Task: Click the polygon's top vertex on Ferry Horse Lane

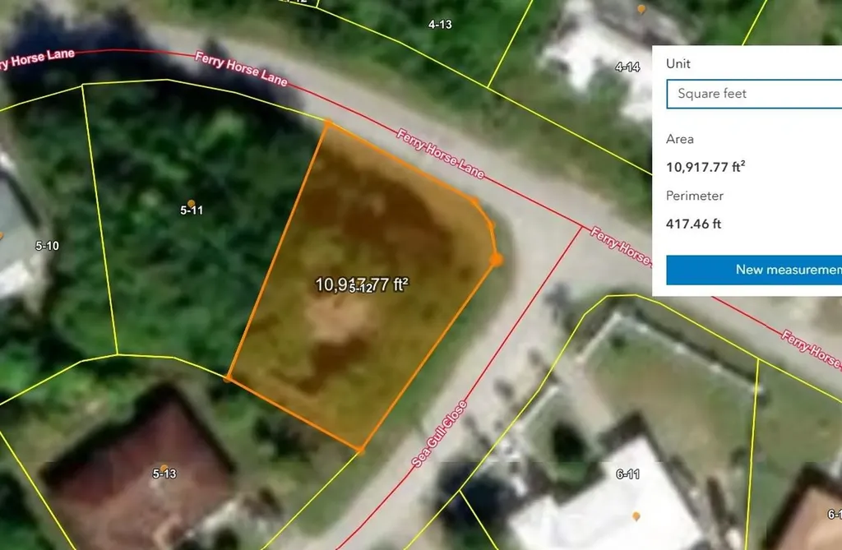Action: [x=327, y=124]
